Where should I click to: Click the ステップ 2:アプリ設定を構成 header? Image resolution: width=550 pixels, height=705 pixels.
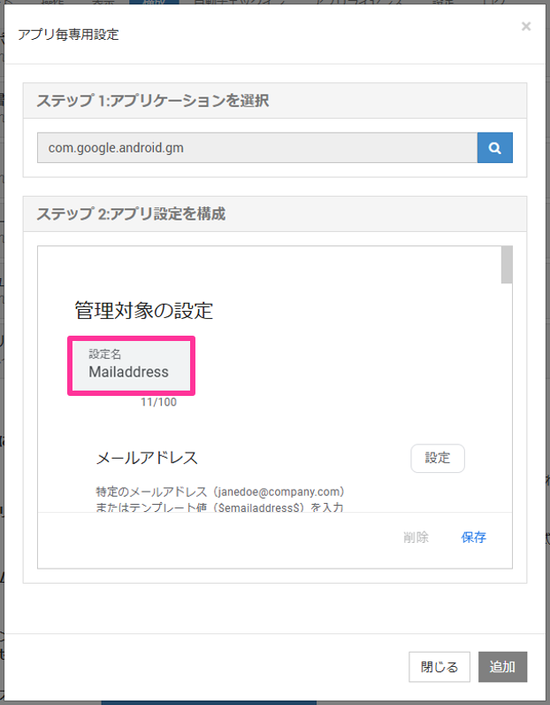click(x=131, y=214)
